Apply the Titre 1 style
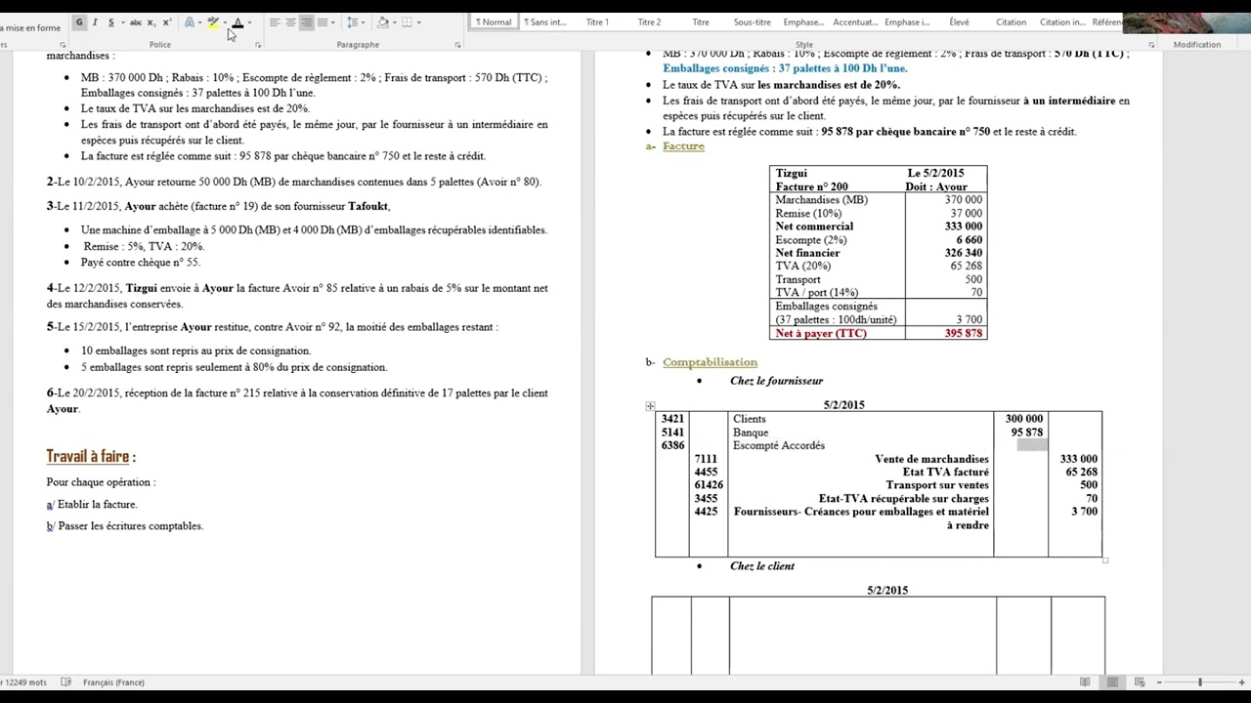The image size is (1251, 703). (x=597, y=22)
